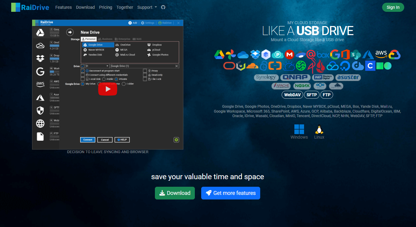Screen dimensions: 416x227
Task: Click the Google Cloud Platform logo
Action: point(395,54)
